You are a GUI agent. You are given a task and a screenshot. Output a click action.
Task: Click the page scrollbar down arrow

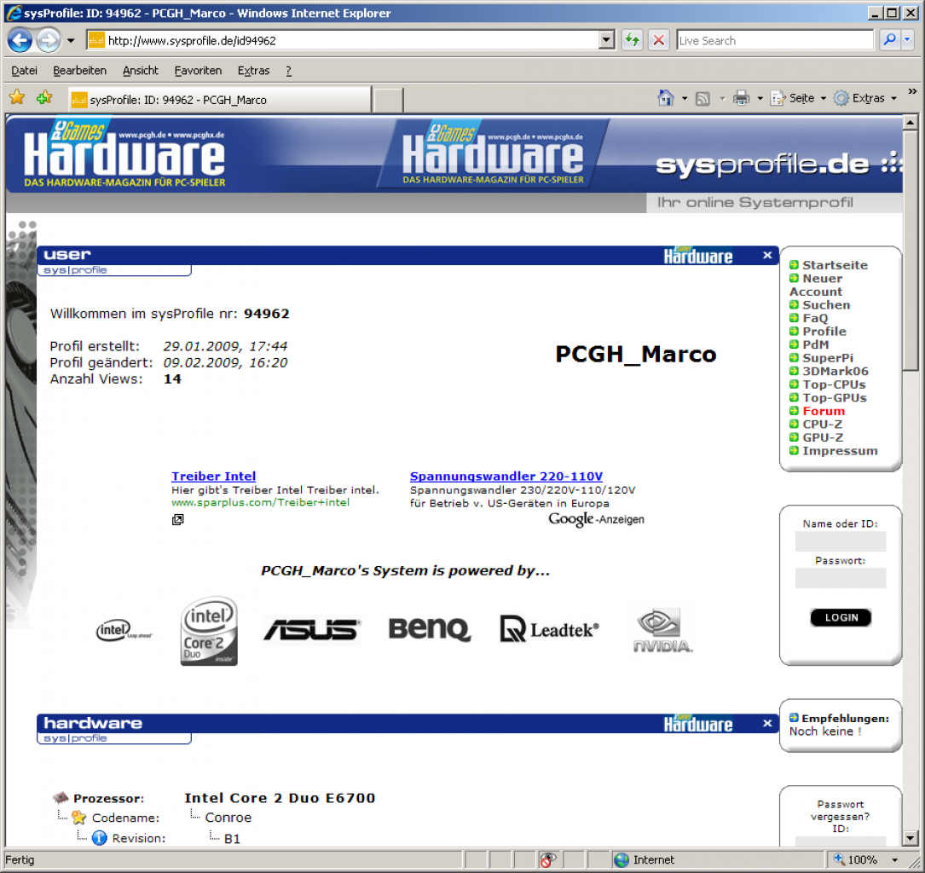[911, 837]
